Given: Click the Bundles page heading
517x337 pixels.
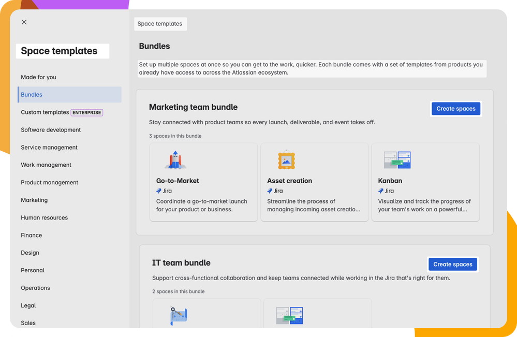Looking at the screenshot, I should point(154,46).
